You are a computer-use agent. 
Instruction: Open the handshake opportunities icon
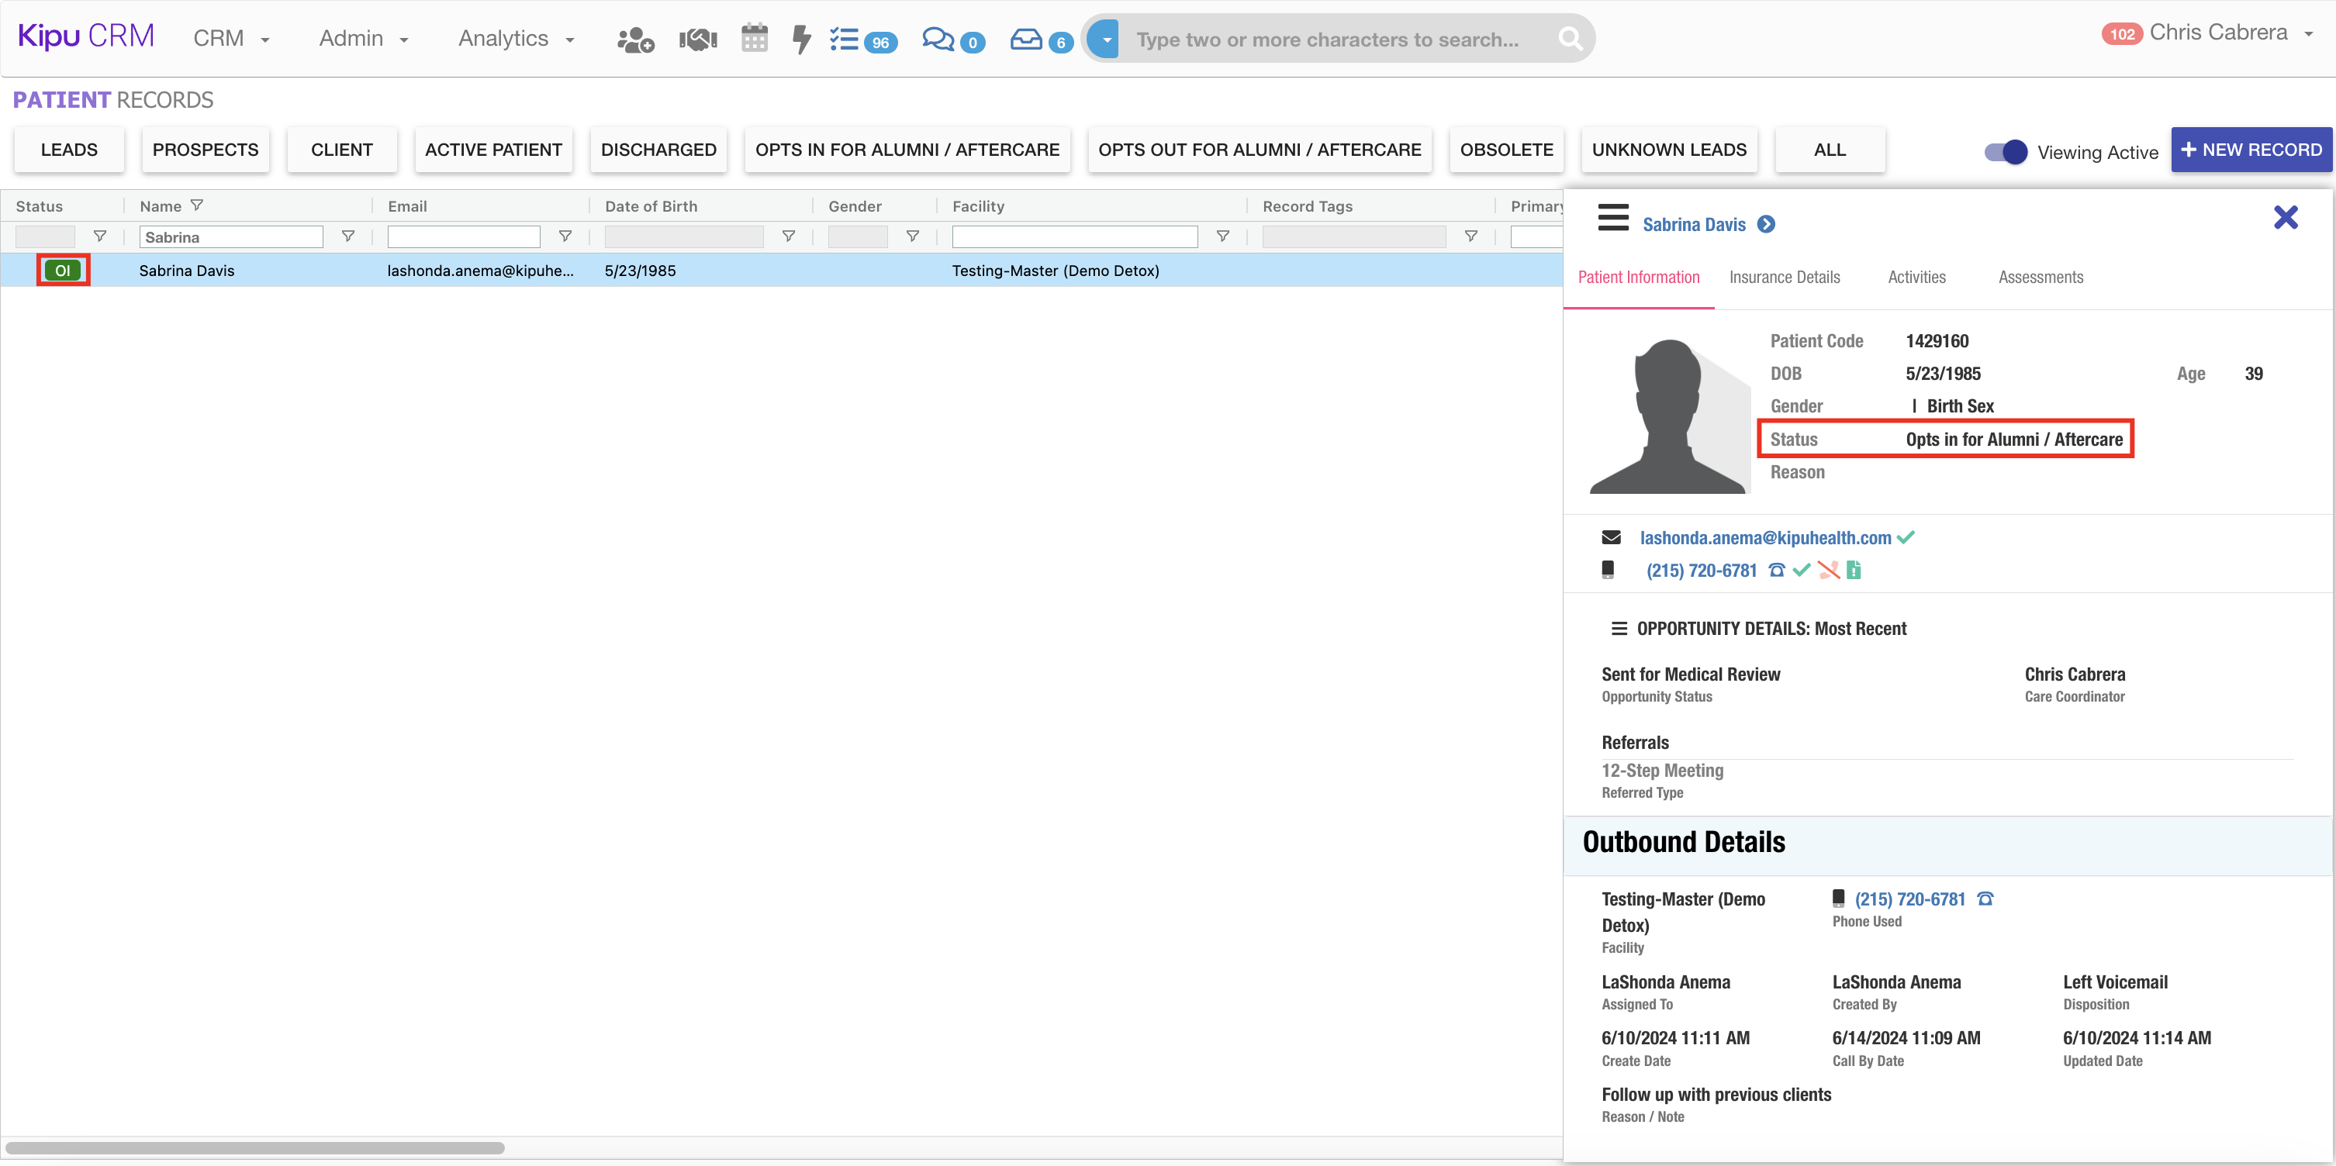click(x=697, y=39)
